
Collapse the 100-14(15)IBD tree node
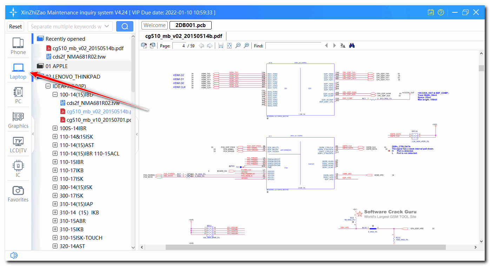[x=55, y=94]
